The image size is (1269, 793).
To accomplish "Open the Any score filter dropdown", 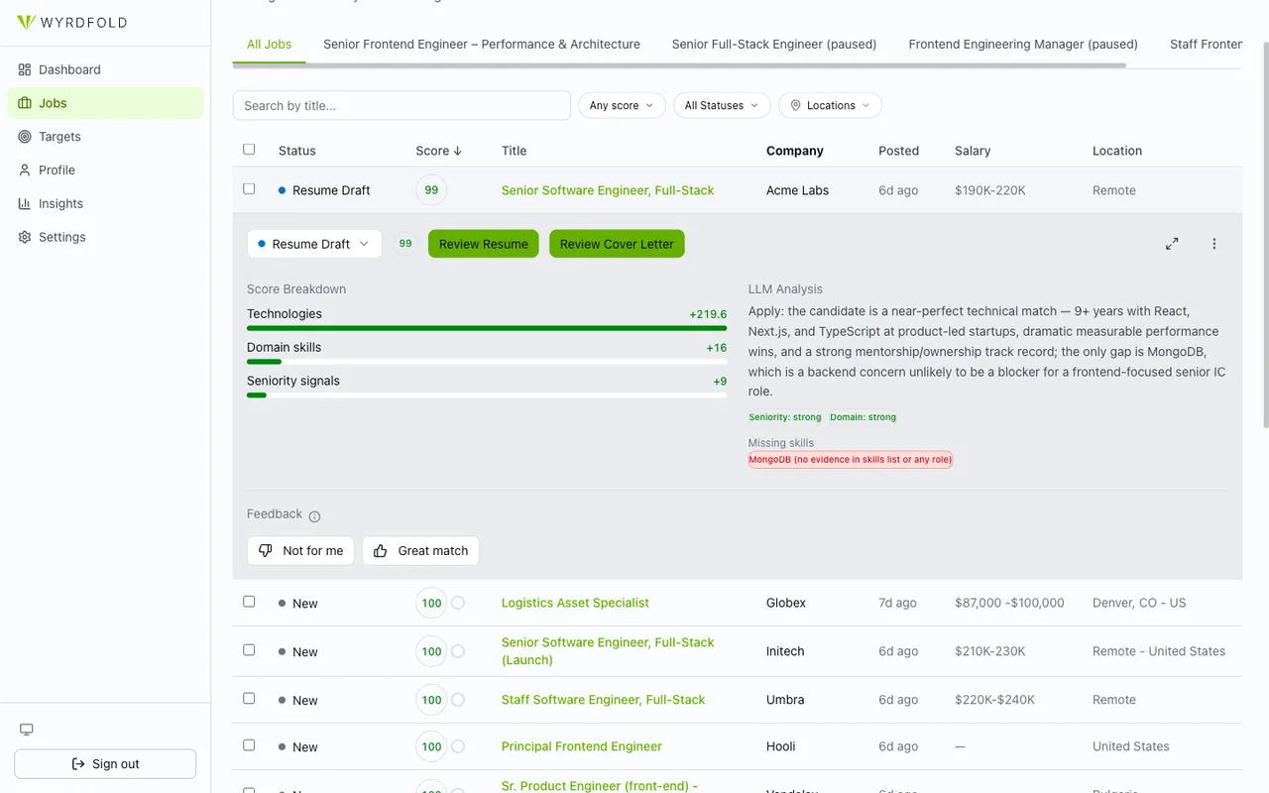I will coord(622,105).
